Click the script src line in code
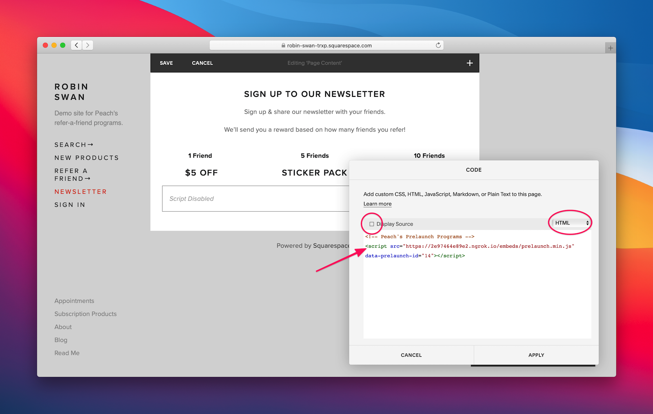This screenshot has width=653, height=414. pos(470,246)
